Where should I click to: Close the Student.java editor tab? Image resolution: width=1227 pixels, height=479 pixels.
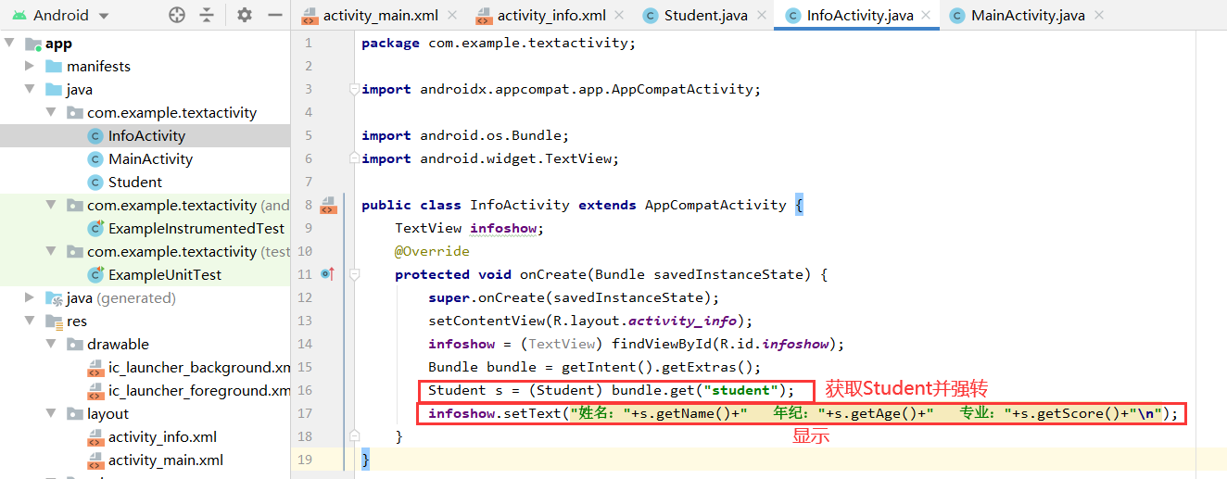click(761, 15)
